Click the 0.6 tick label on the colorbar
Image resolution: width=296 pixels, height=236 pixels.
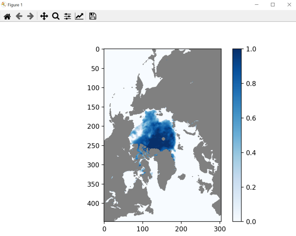(251, 118)
